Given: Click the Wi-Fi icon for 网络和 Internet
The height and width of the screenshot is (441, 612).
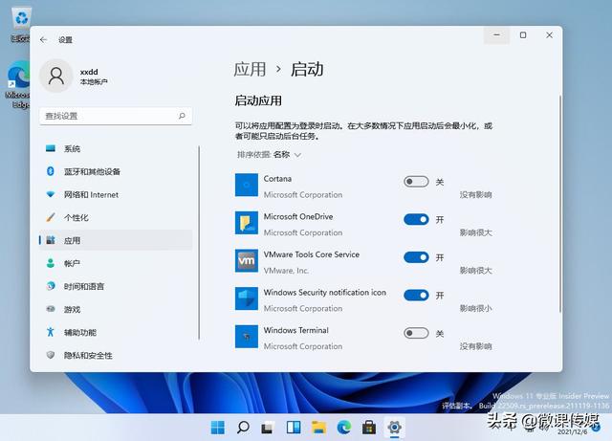Looking at the screenshot, I should click(51, 194).
